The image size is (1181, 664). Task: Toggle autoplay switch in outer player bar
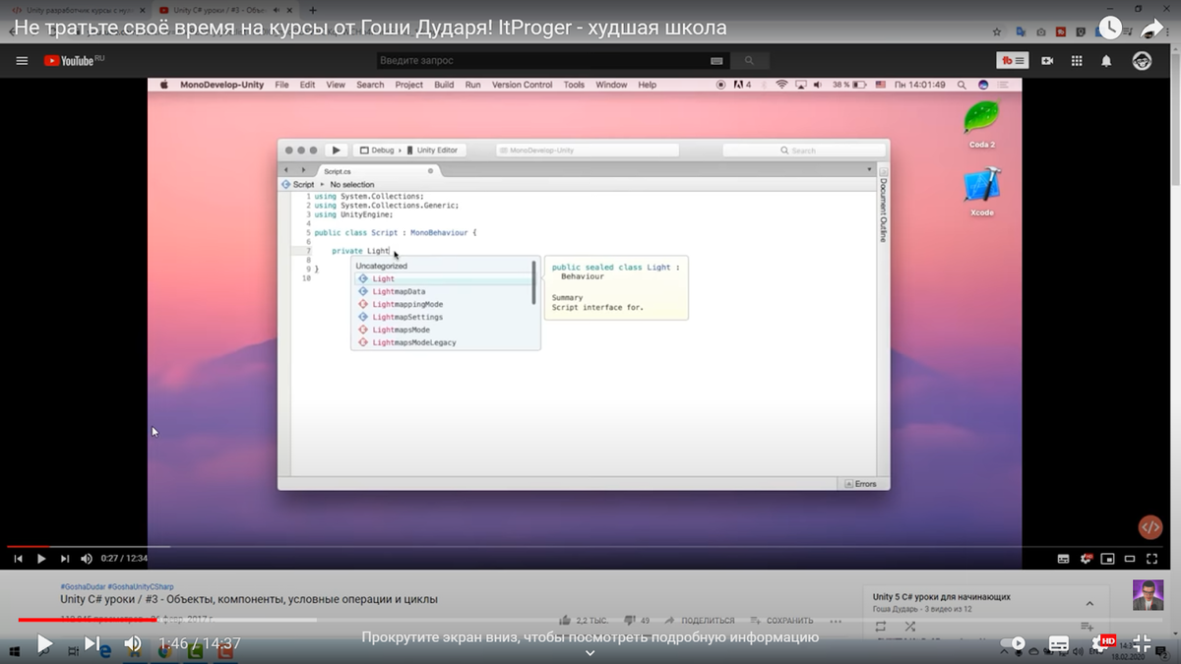pos(1015,644)
